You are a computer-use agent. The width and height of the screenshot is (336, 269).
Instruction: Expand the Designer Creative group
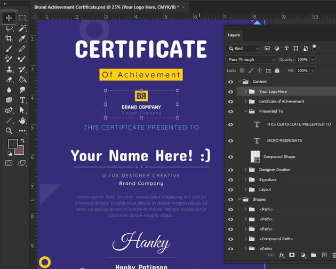[x=245, y=170]
